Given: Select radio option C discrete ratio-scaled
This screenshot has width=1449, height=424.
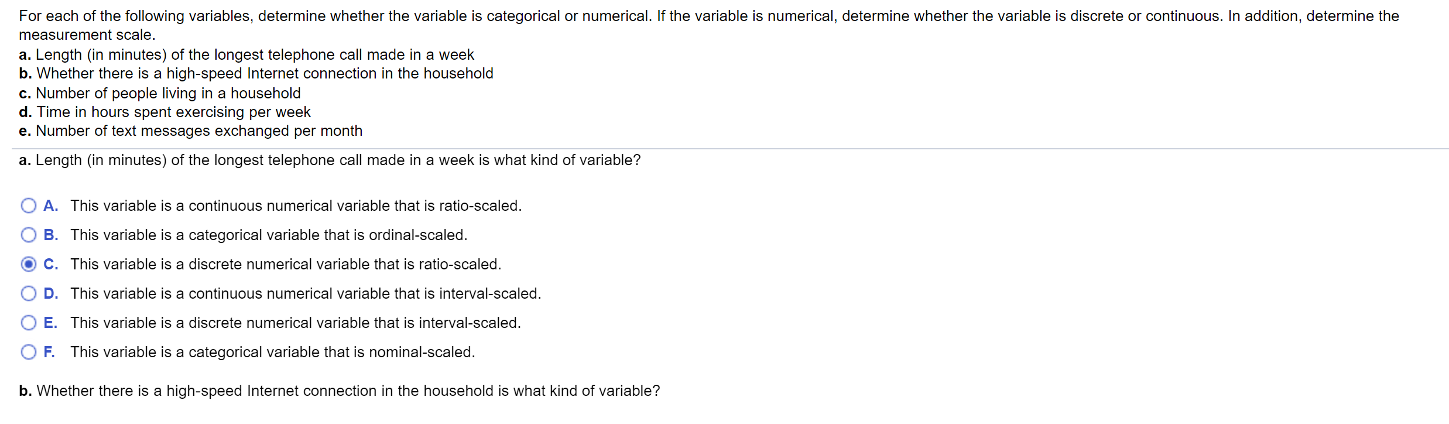Looking at the screenshot, I should point(28,264).
